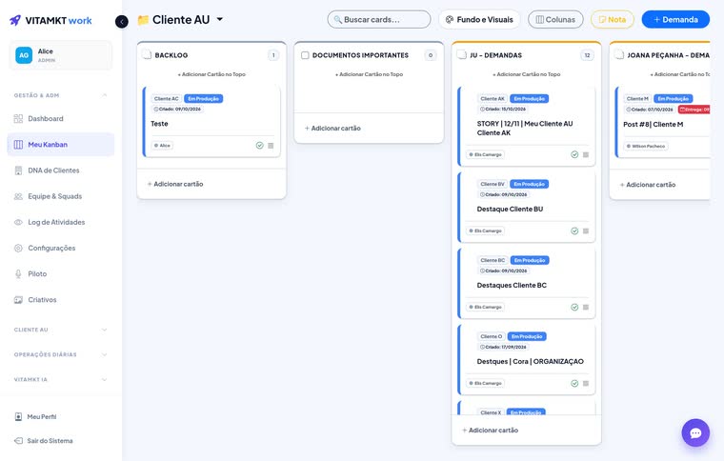Add a card at bottom of Backlog
This screenshot has width=724, height=461.
click(175, 184)
